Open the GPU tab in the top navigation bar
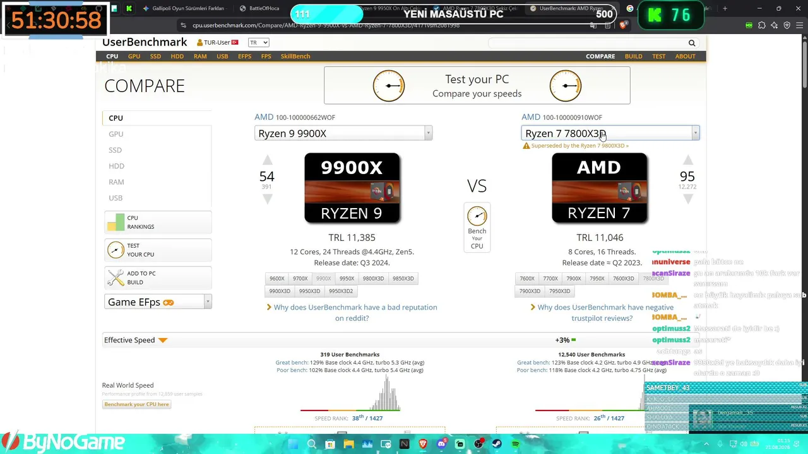This screenshot has width=808, height=454. [x=134, y=56]
